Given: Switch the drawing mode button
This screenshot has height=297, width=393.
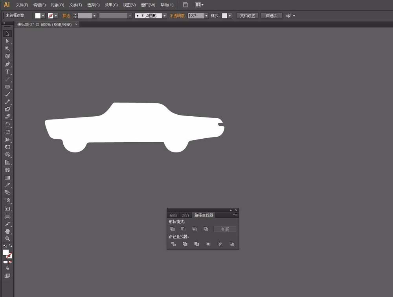Looking at the screenshot, I should pyautogui.click(x=7, y=268).
